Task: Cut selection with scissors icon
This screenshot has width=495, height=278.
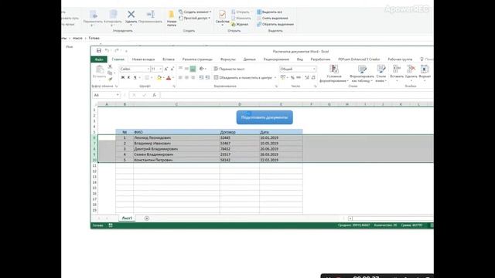Action: (110, 66)
